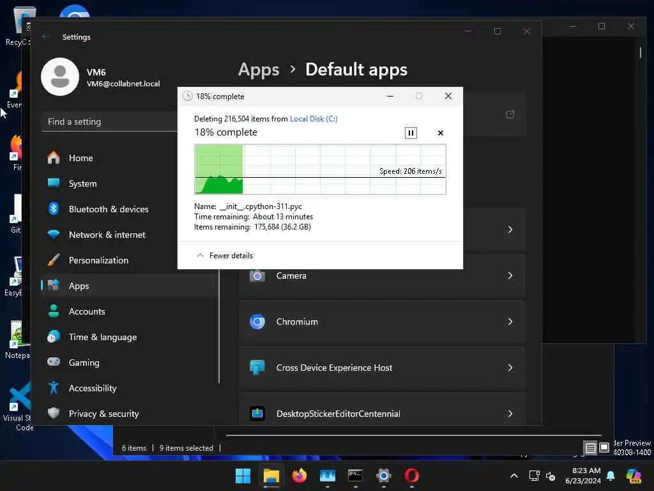
Task: Open the terminal from taskbar
Action: (x=355, y=476)
